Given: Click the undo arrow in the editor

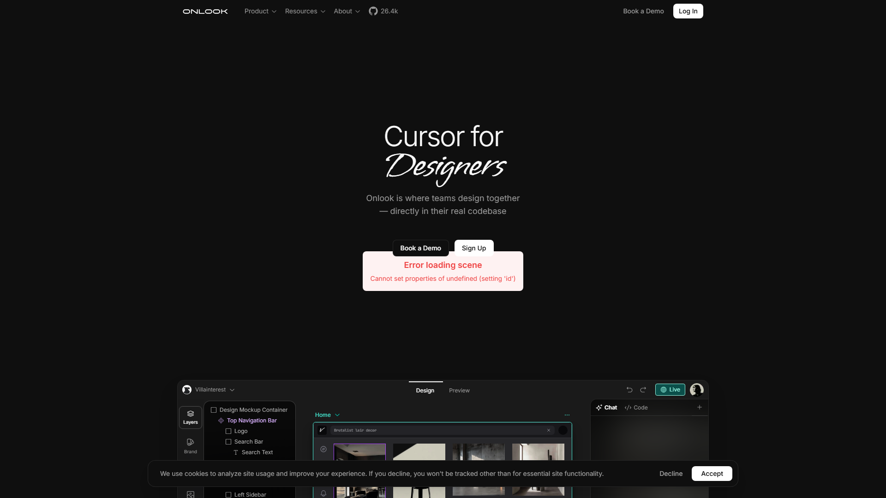Looking at the screenshot, I should click(629, 390).
